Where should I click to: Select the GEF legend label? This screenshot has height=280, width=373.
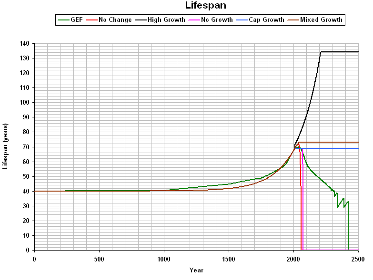point(76,20)
